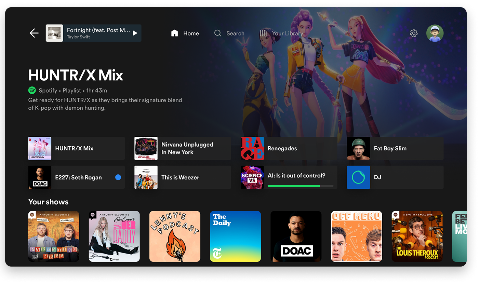Open Settings gear icon

pyautogui.click(x=414, y=33)
